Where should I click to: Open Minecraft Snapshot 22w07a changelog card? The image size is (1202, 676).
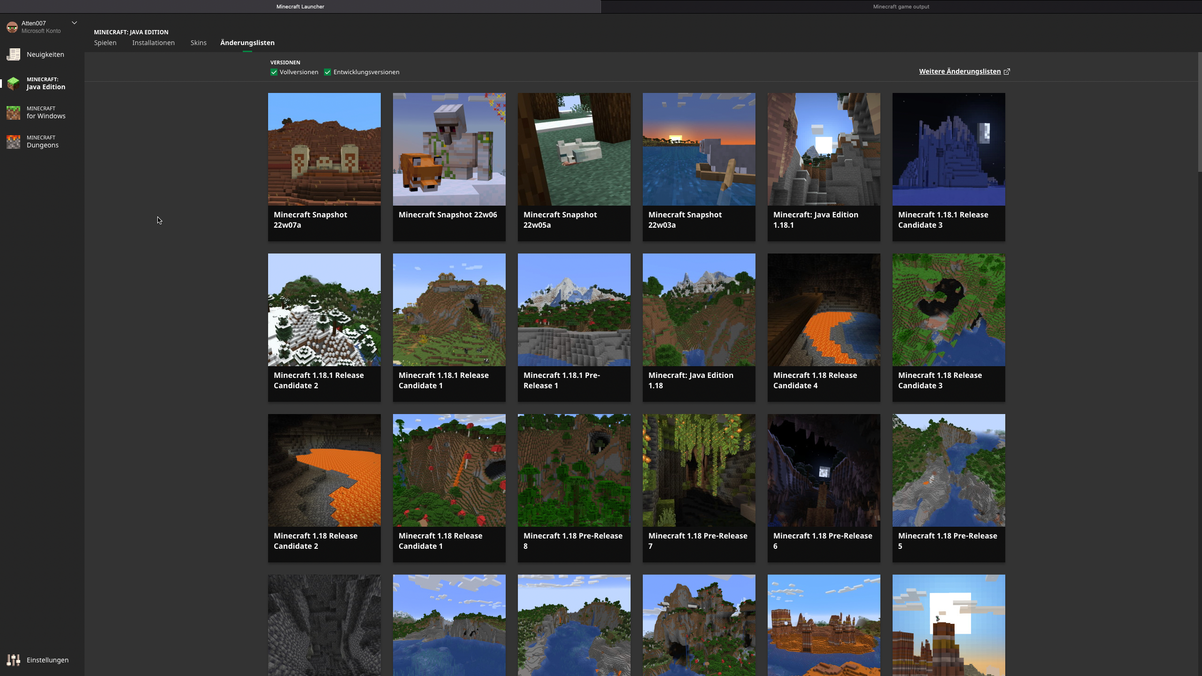point(324,167)
